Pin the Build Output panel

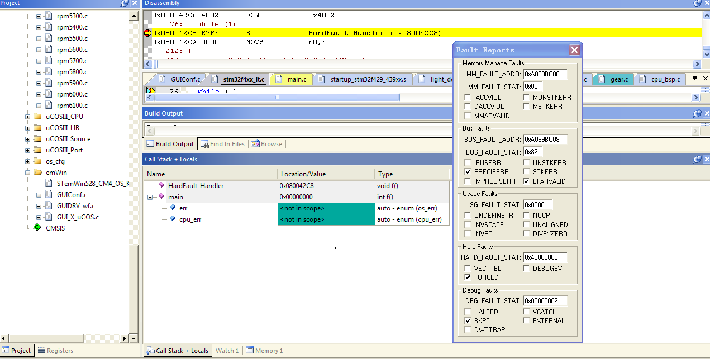[697, 113]
